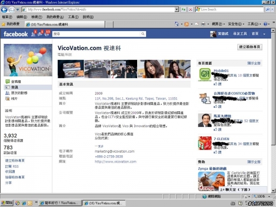The height and width of the screenshot is (207, 276).
Task: Click 顯示全部 beside 專頁推薦
Action: 254,63
